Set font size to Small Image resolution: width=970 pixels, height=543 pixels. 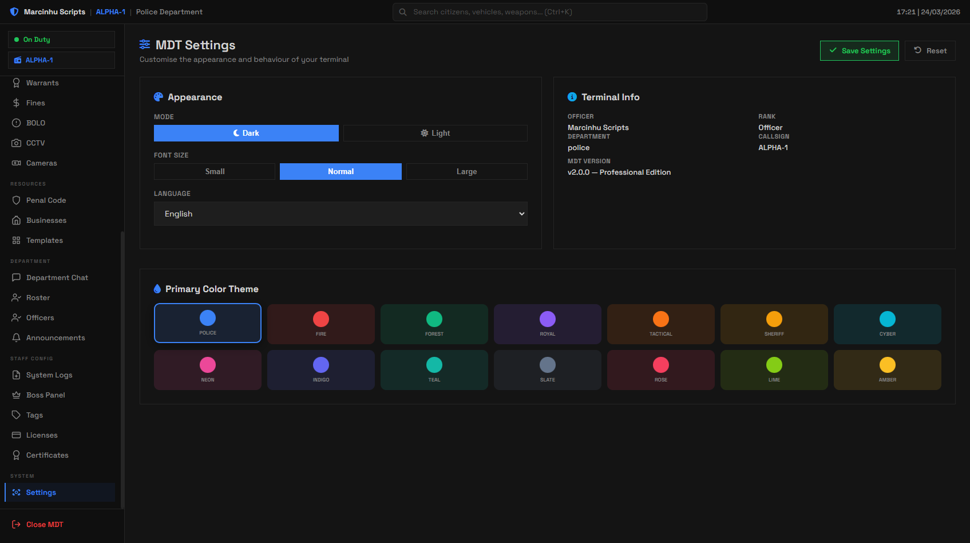coord(215,172)
